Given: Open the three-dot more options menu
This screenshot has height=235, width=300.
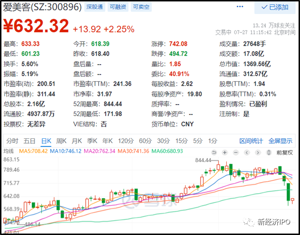Looking at the screenshot, I should pos(240,7).
